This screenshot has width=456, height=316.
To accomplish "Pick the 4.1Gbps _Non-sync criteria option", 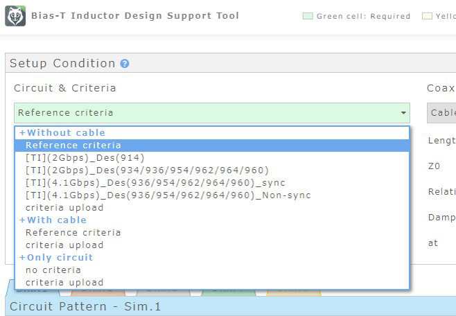I will pos(168,195).
